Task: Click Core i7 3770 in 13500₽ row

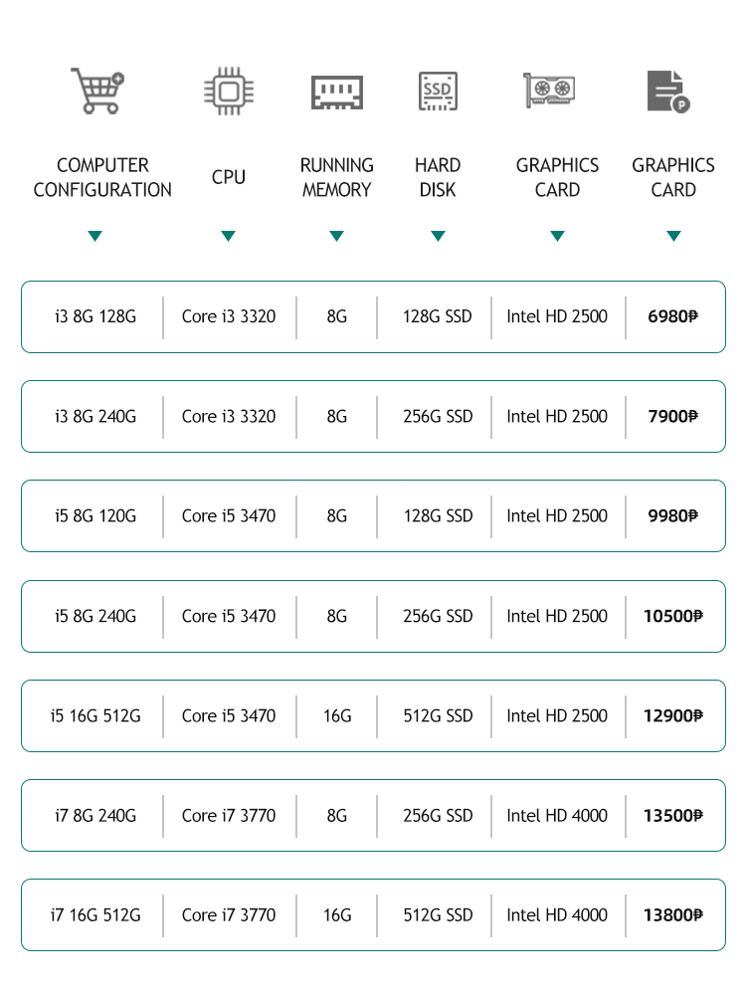Action: click(x=229, y=815)
